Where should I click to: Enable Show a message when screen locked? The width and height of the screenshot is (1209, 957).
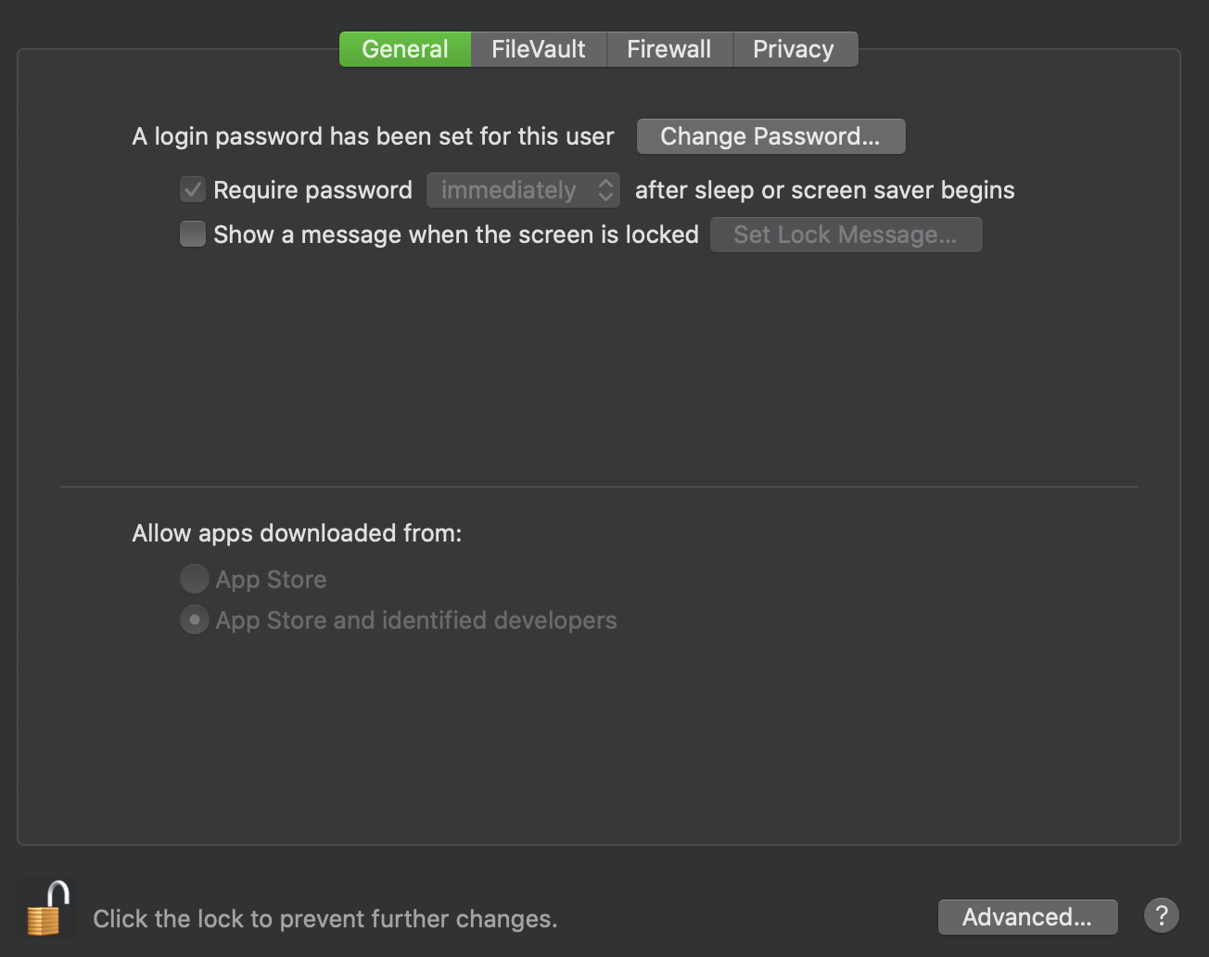(x=192, y=234)
